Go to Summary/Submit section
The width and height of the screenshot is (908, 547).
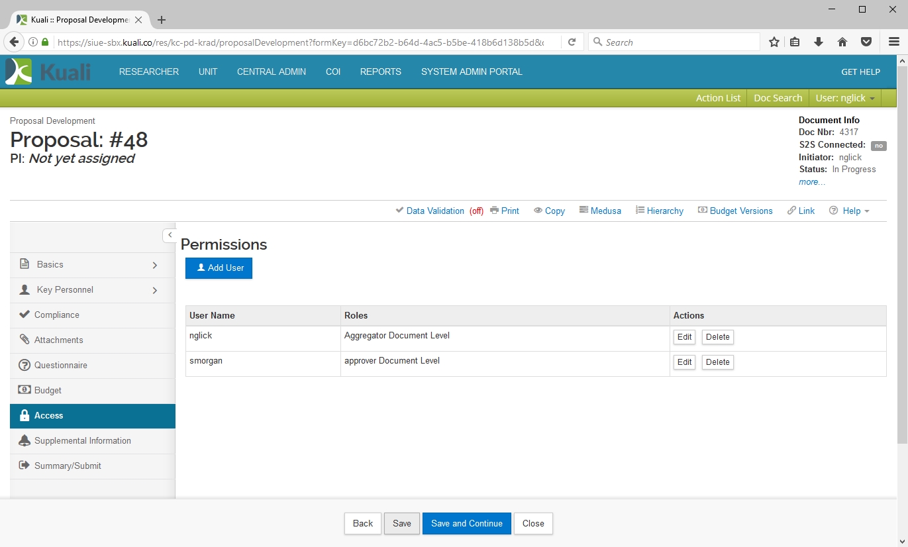click(x=68, y=466)
